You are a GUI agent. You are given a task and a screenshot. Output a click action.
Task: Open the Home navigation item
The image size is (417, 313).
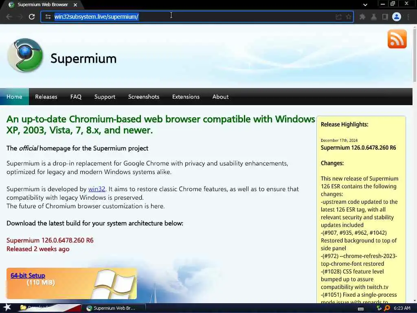(x=14, y=97)
